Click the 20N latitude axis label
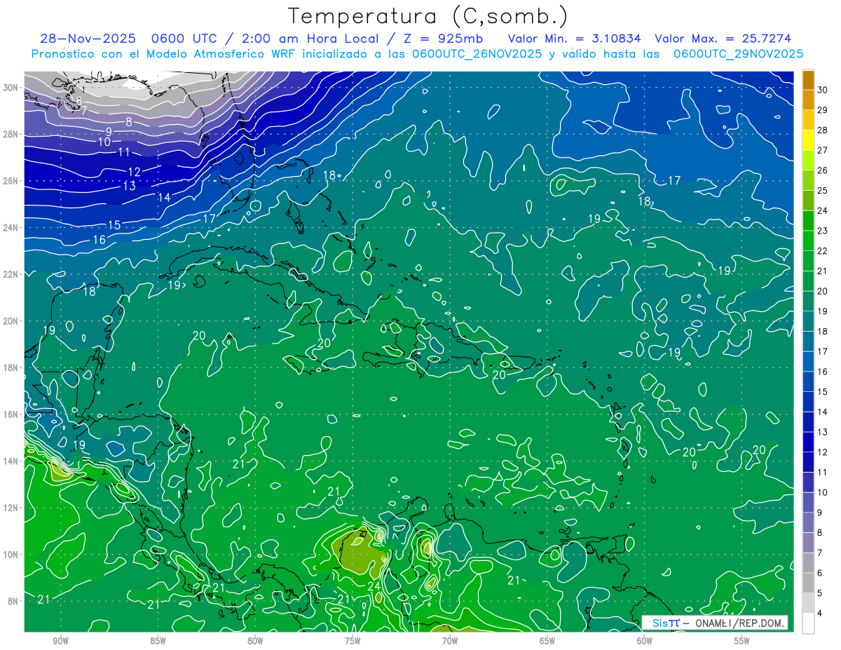Viewport: 841px width, 650px height. (11, 321)
